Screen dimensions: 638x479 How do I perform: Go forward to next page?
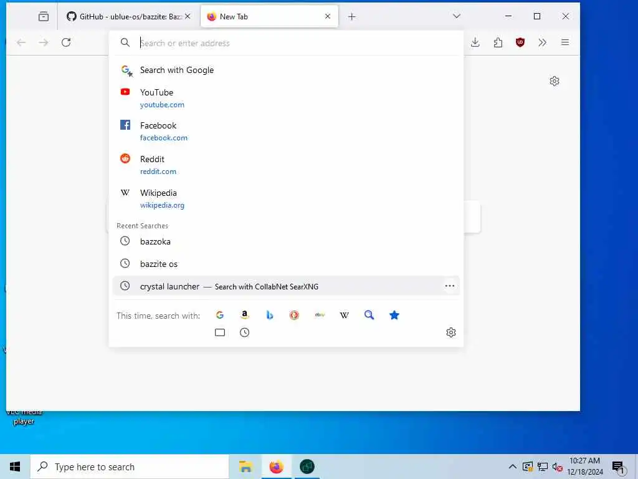coord(44,42)
